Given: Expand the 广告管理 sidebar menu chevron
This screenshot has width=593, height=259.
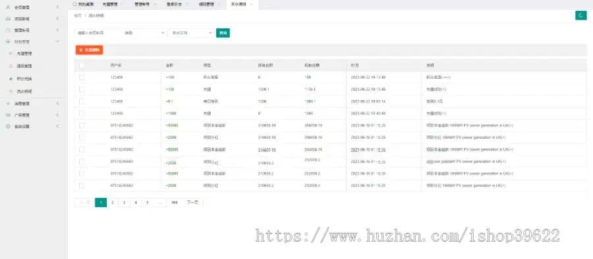Looking at the screenshot, I should pyautogui.click(x=57, y=115).
